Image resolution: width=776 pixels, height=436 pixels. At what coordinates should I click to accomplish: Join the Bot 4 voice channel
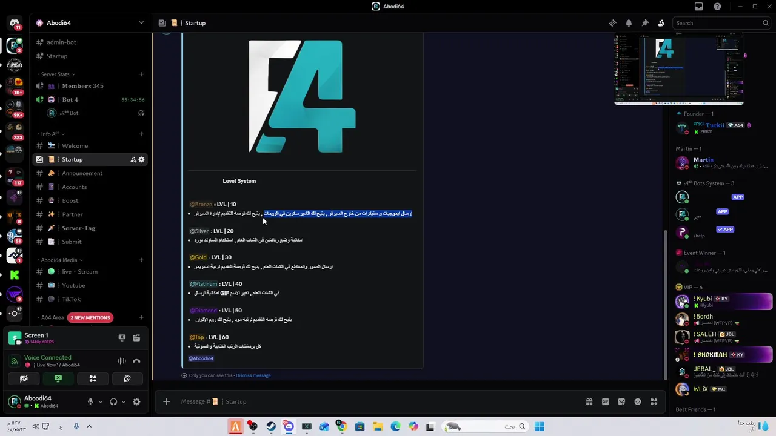click(x=90, y=99)
